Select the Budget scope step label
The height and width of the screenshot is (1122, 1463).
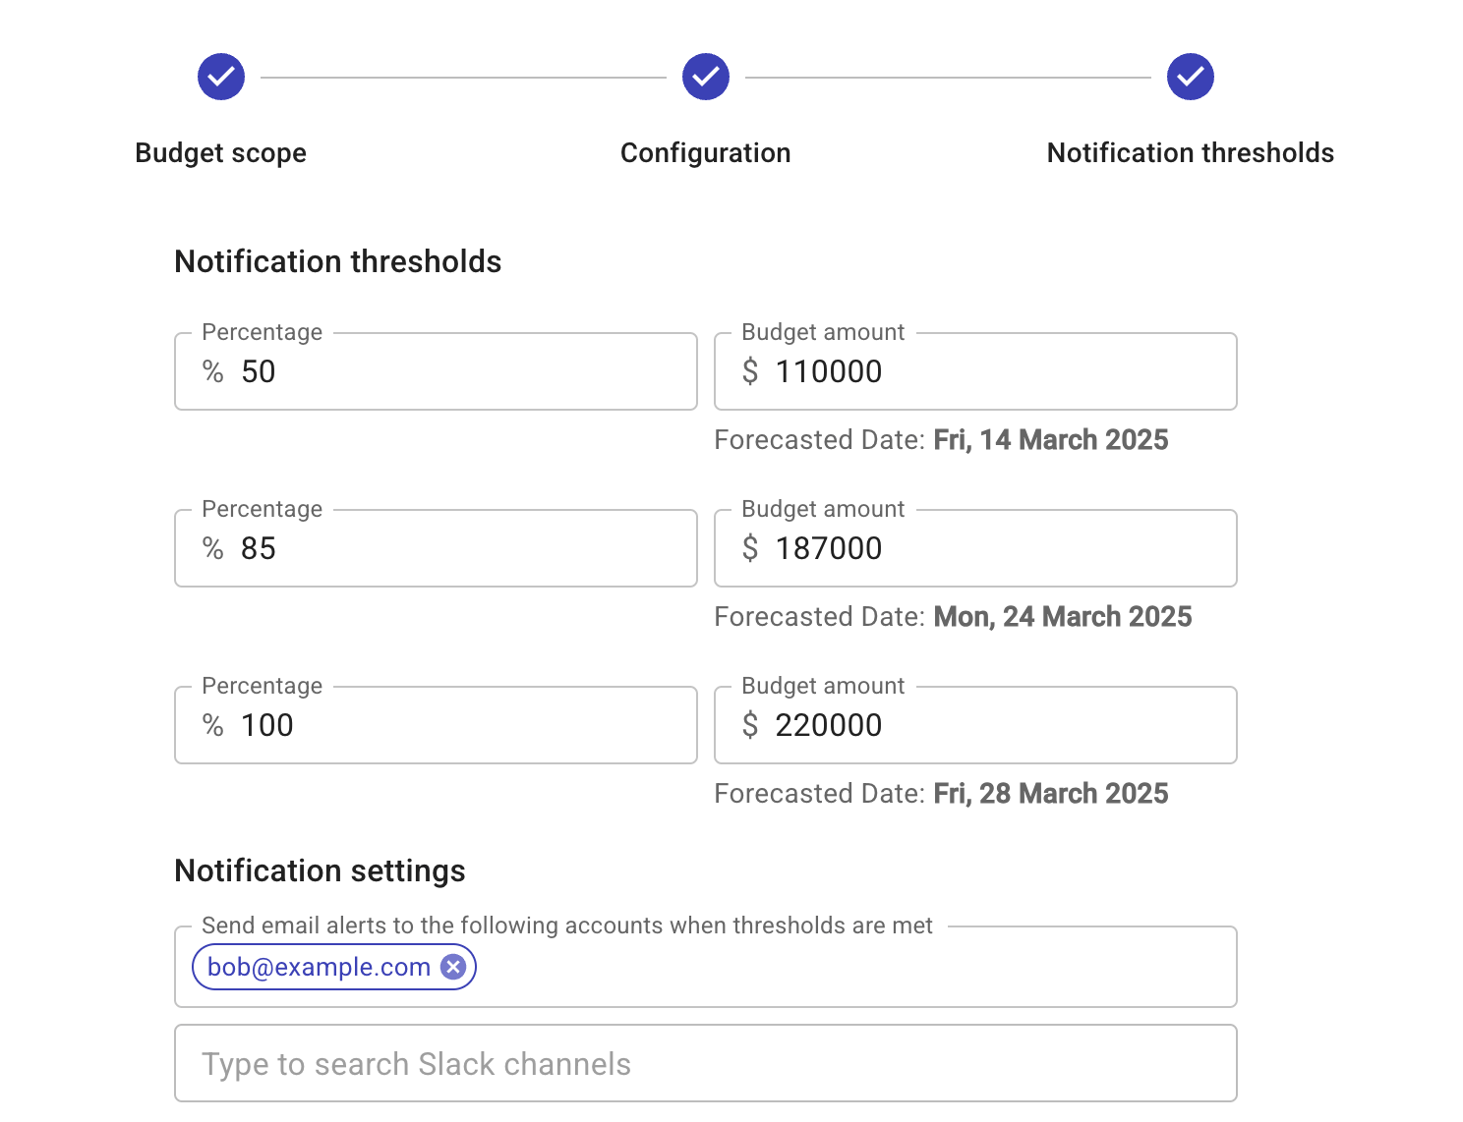[220, 152]
